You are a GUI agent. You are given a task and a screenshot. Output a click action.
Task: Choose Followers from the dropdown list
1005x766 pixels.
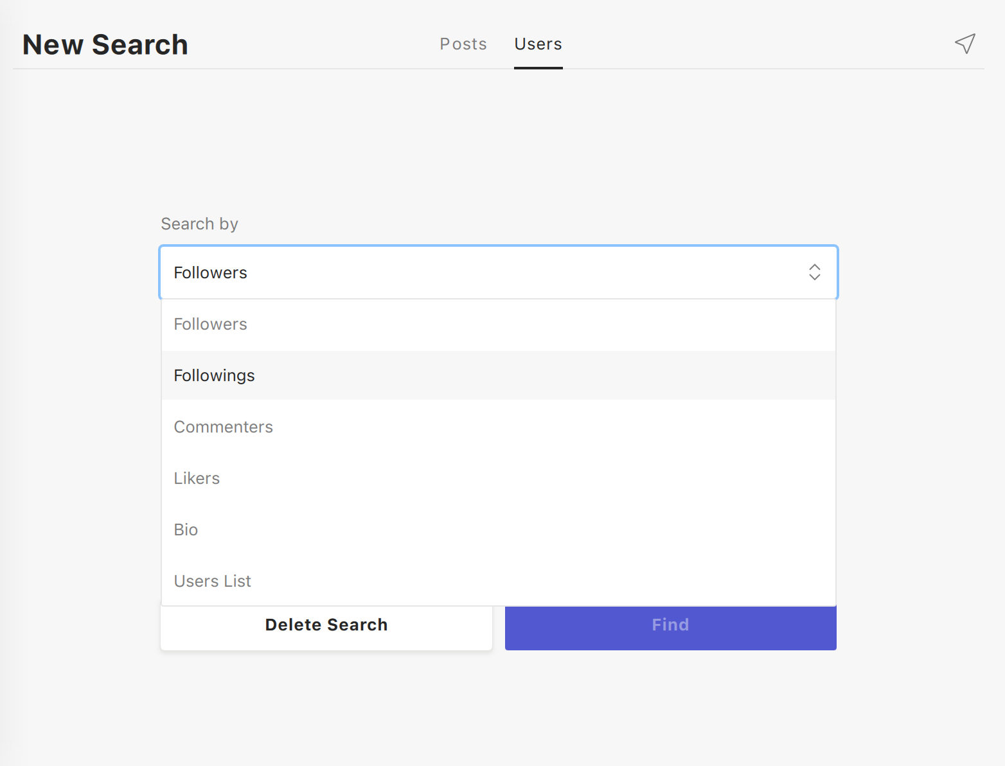(210, 324)
